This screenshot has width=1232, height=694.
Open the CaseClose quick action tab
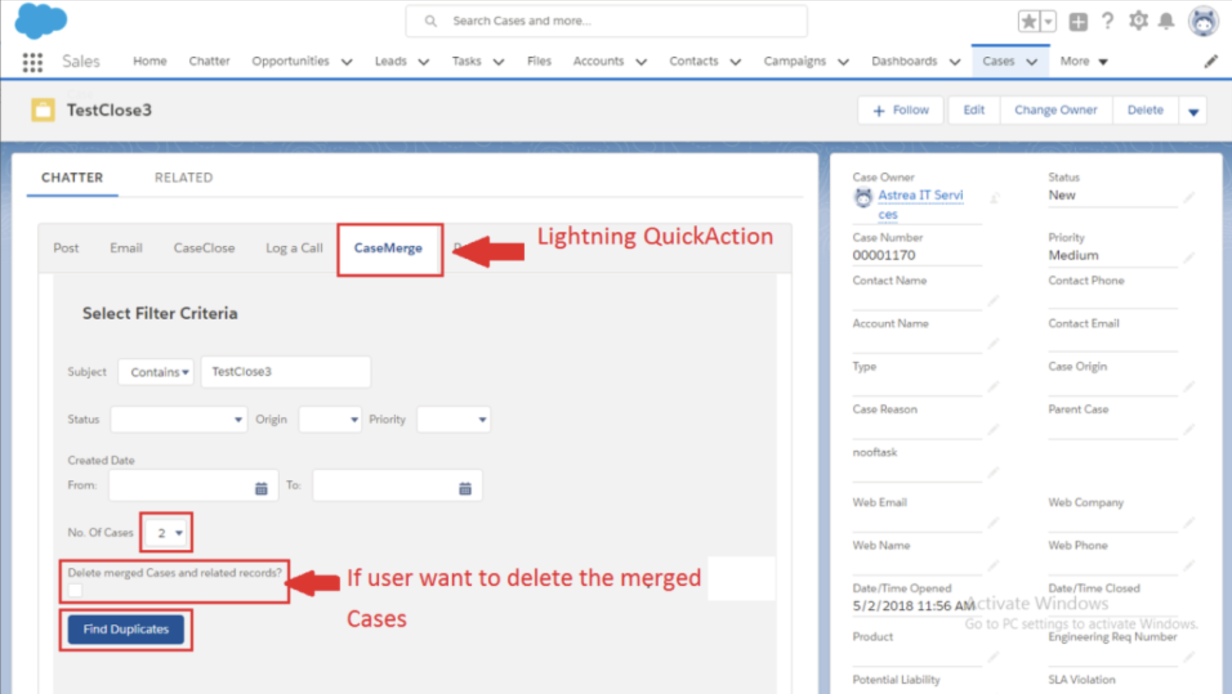pyautogui.click(x=204, y=248)
